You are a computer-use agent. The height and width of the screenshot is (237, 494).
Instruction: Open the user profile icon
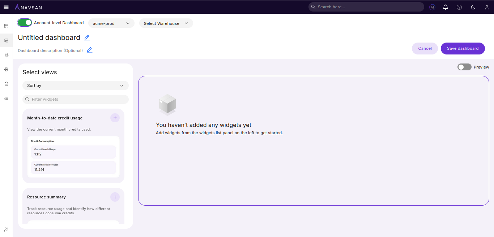487,7
